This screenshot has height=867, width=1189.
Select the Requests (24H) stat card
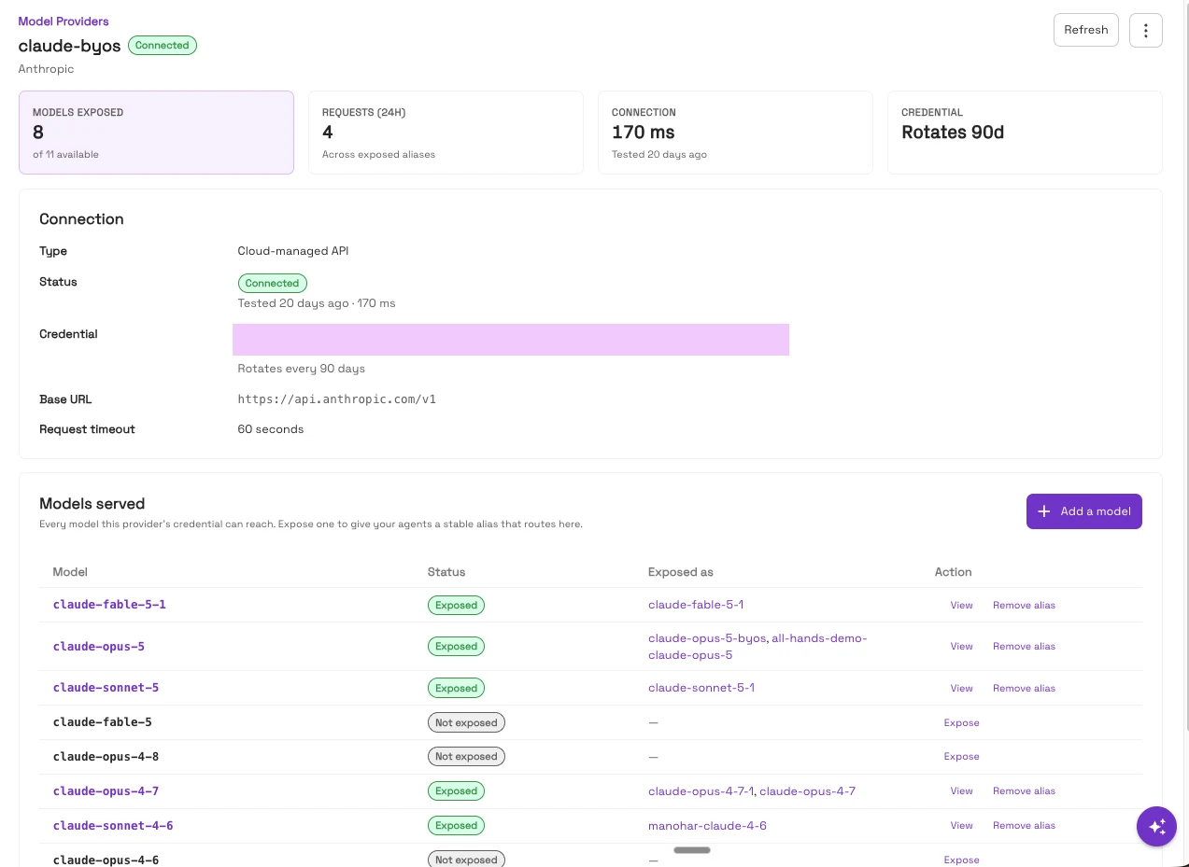point(446,133)
